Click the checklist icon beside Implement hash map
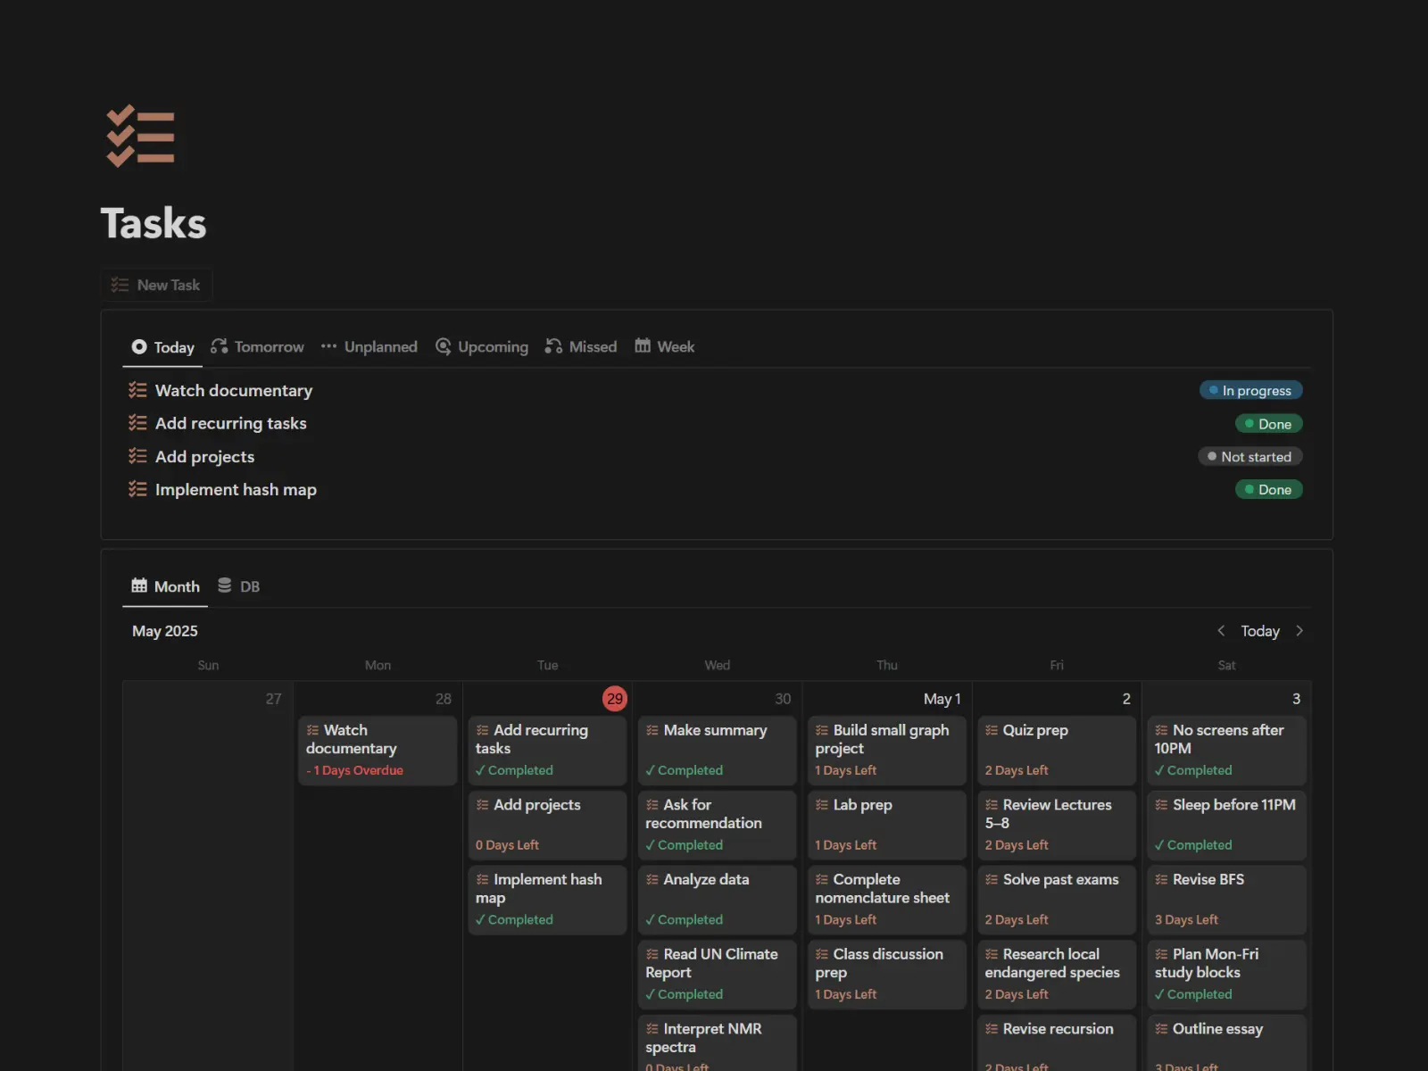 (x=137, y=489)
